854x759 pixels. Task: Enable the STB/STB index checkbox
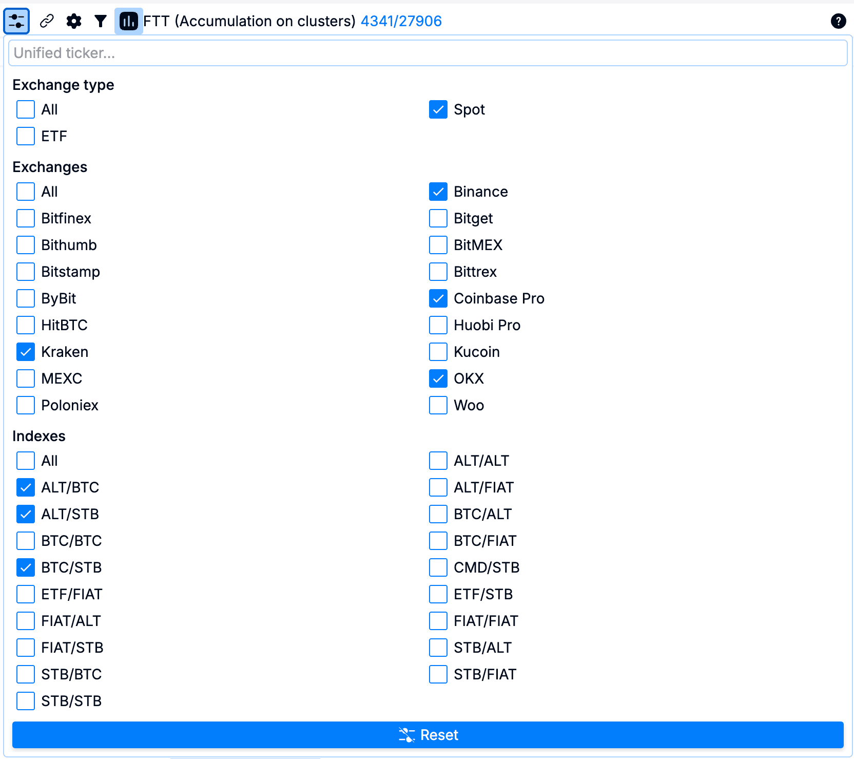pyautogui.click(x=26, y=701)
